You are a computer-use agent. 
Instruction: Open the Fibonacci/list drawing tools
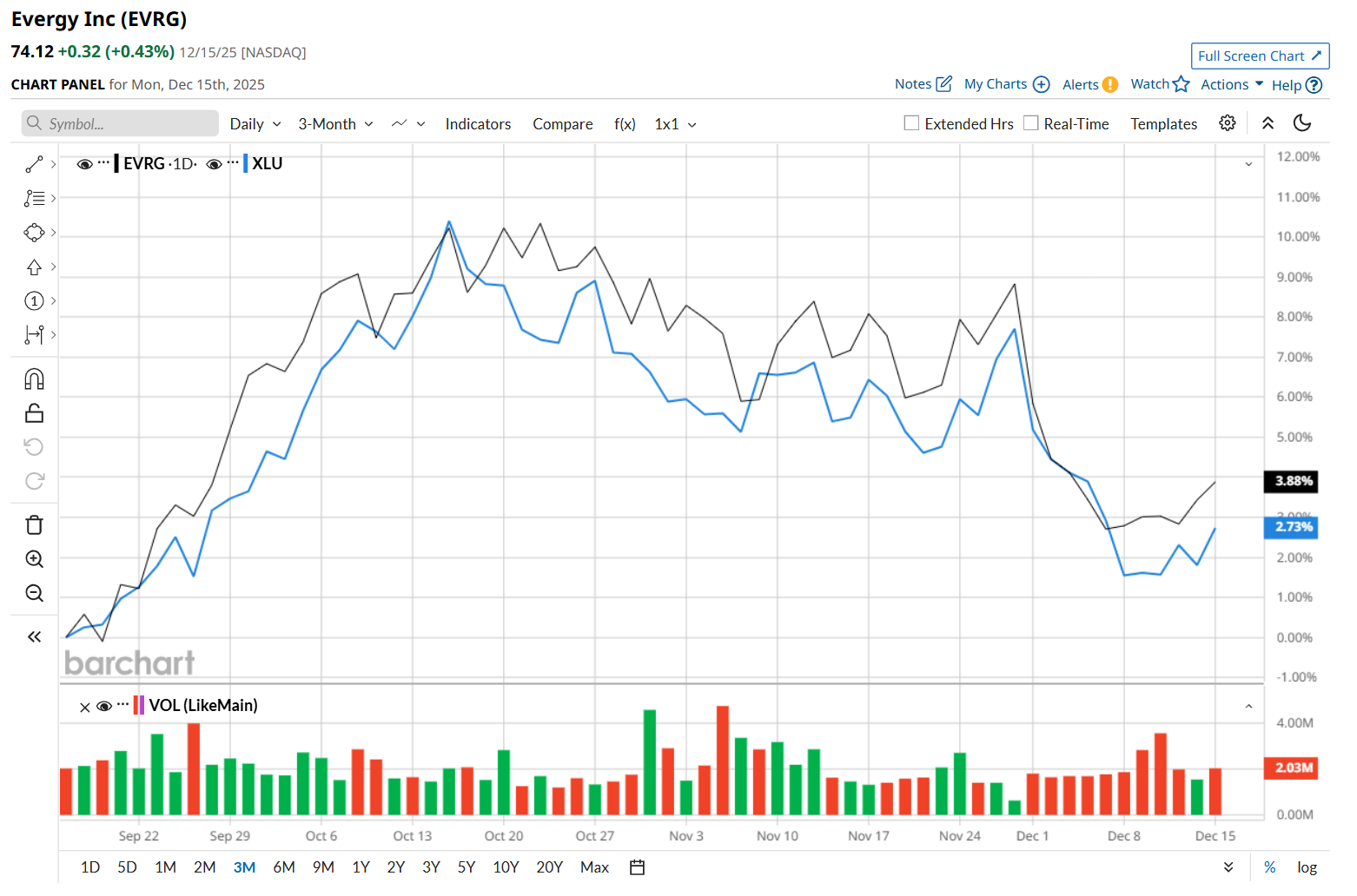pyautogui.click(x=34, y=198)
